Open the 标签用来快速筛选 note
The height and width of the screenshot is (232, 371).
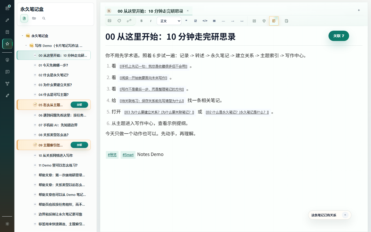pos(54,224)
